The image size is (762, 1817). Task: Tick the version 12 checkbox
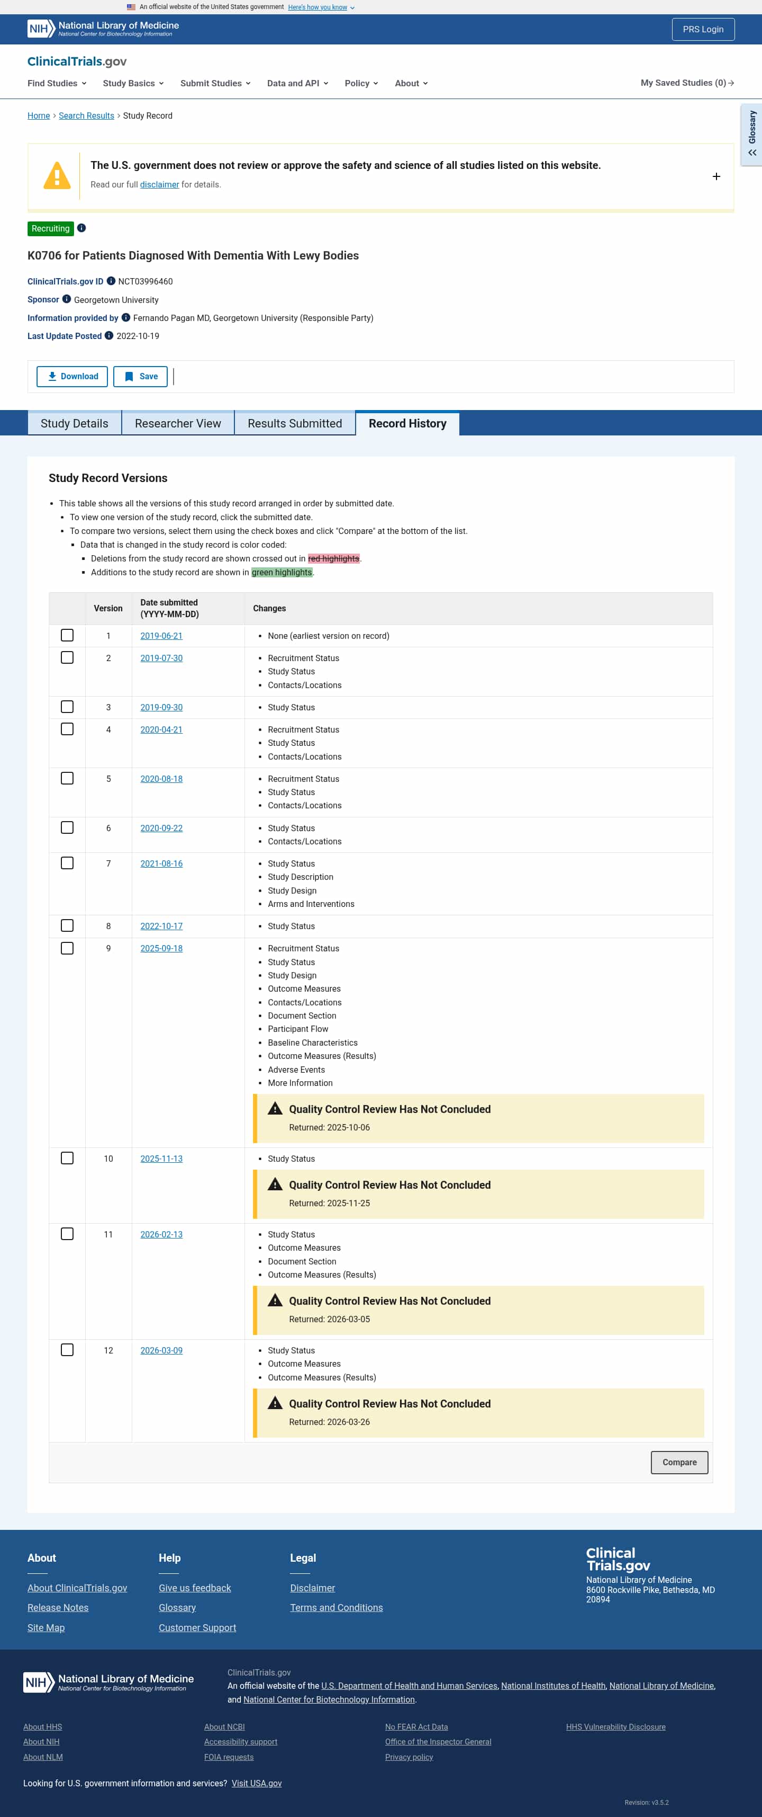pos(67,1349)
